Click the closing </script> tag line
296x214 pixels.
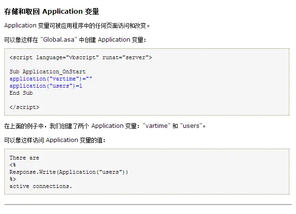click(x=24, y=107)
